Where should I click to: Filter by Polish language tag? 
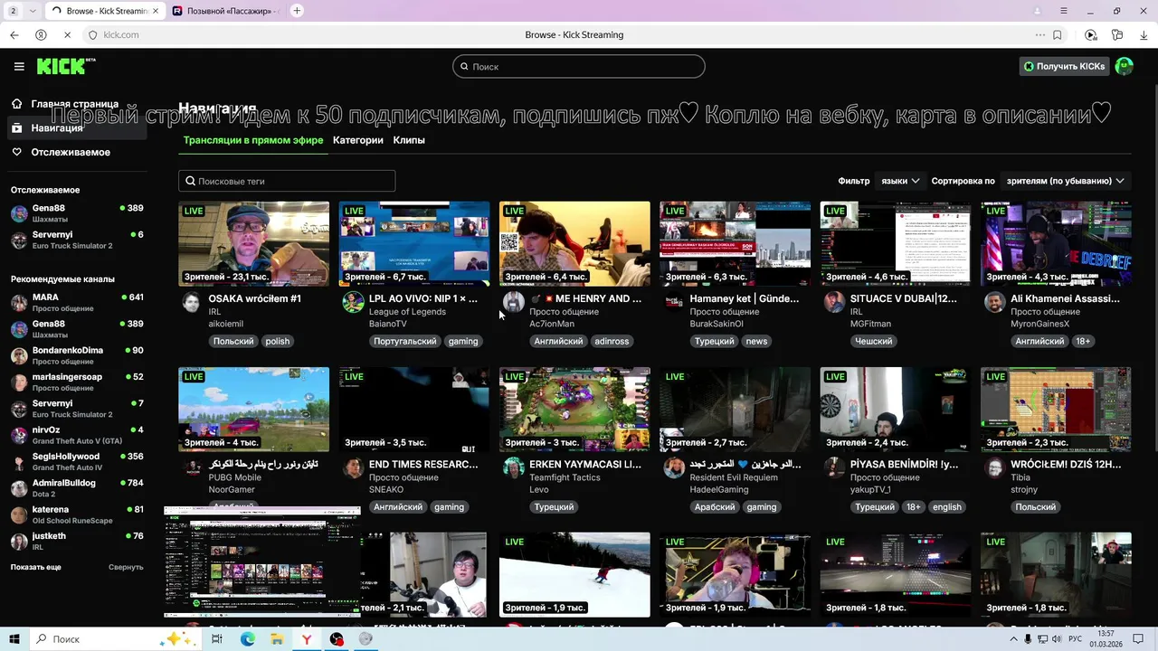[233, 341]
